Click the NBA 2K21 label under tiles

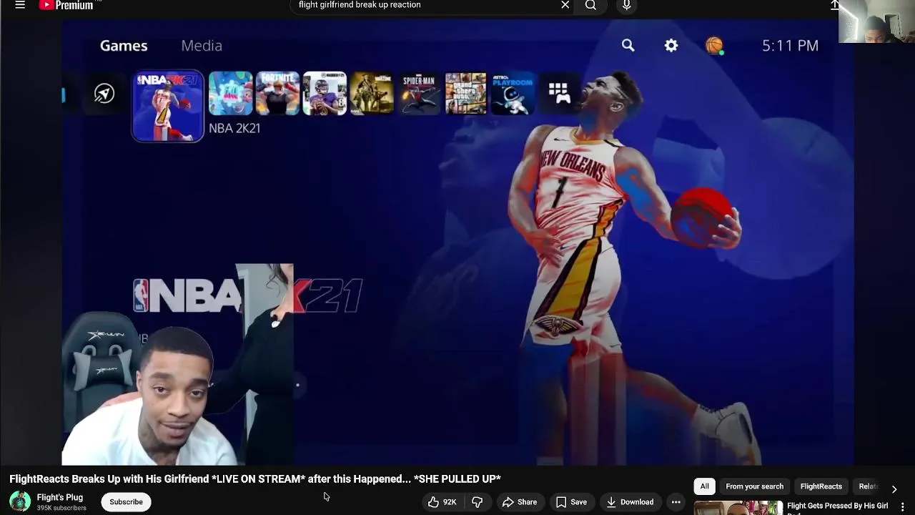tap(234, 128)
